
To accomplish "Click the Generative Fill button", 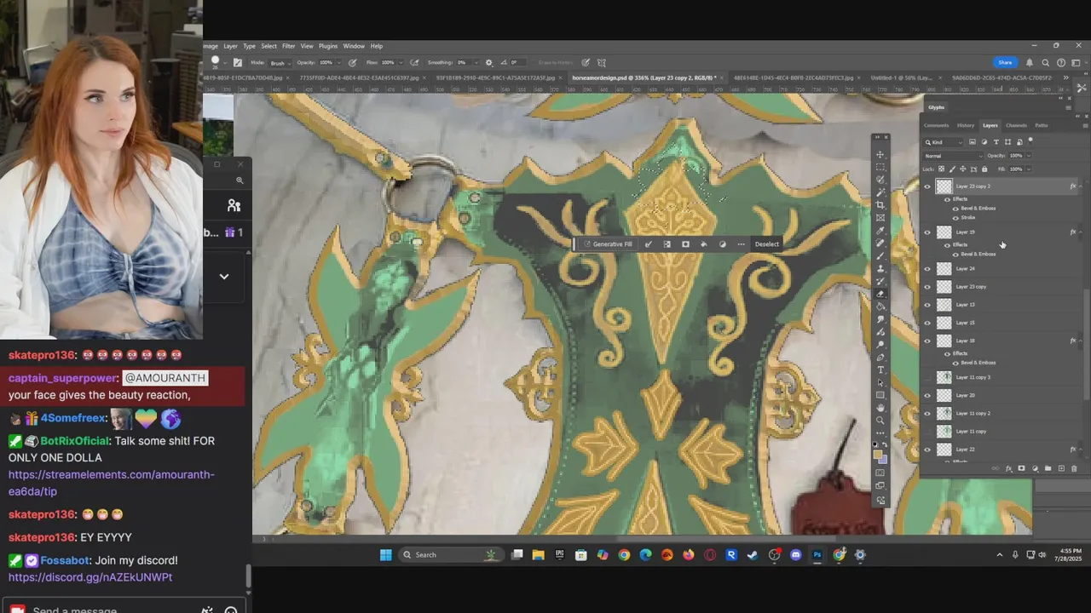I will pos(608,244).
